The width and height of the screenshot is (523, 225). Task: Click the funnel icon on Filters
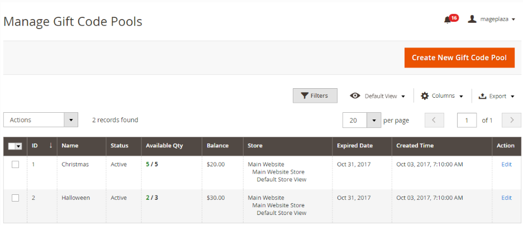tap(304, 95)
